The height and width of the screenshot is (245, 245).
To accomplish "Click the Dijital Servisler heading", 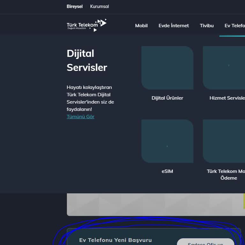I will click(87, 60).
